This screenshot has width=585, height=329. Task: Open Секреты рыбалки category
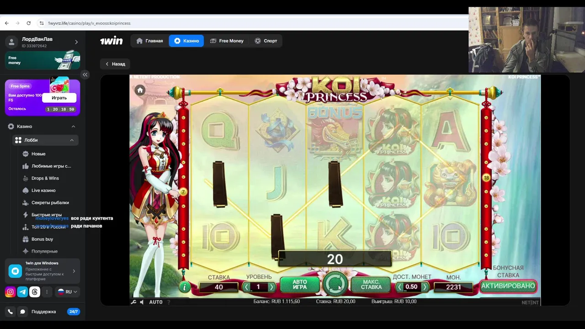[x=50, y=202]
